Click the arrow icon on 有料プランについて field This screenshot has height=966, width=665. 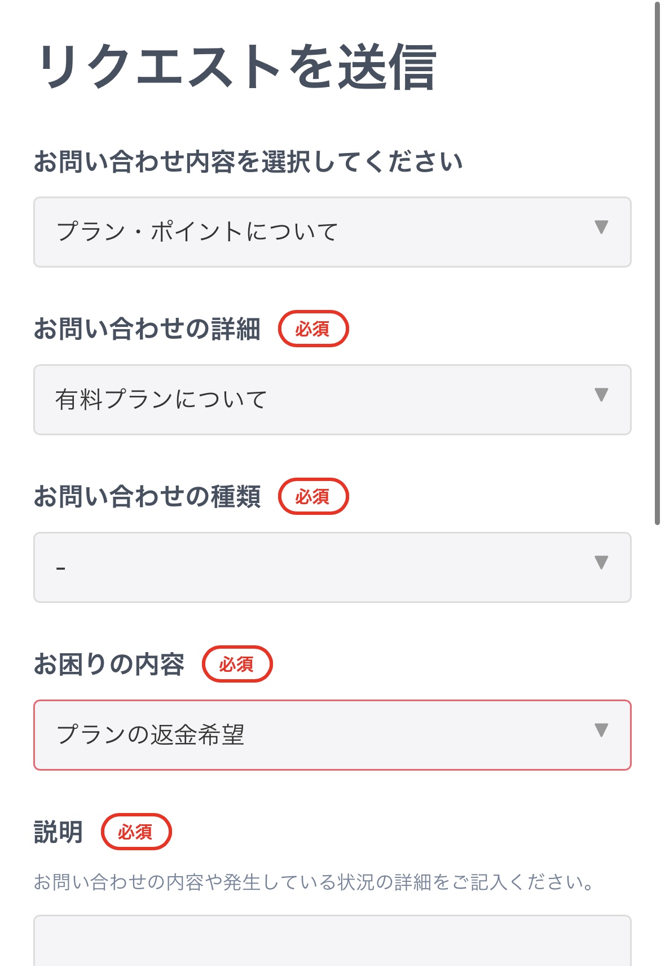tap(601, 395)
